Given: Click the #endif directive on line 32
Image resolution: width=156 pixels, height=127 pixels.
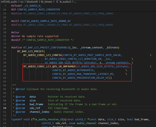Looking at the screenshot, I should coord(16,40).
